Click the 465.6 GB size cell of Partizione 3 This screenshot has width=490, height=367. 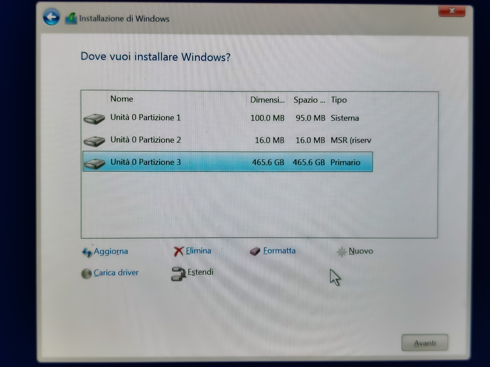[x=268, y=162]
